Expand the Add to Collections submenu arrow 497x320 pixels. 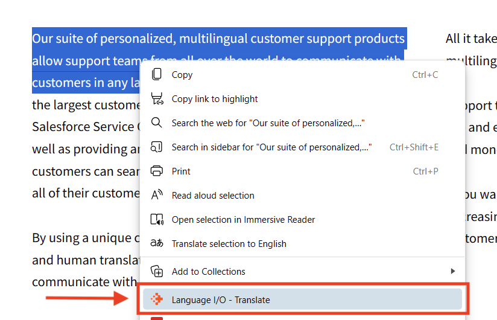coord(452,271)
